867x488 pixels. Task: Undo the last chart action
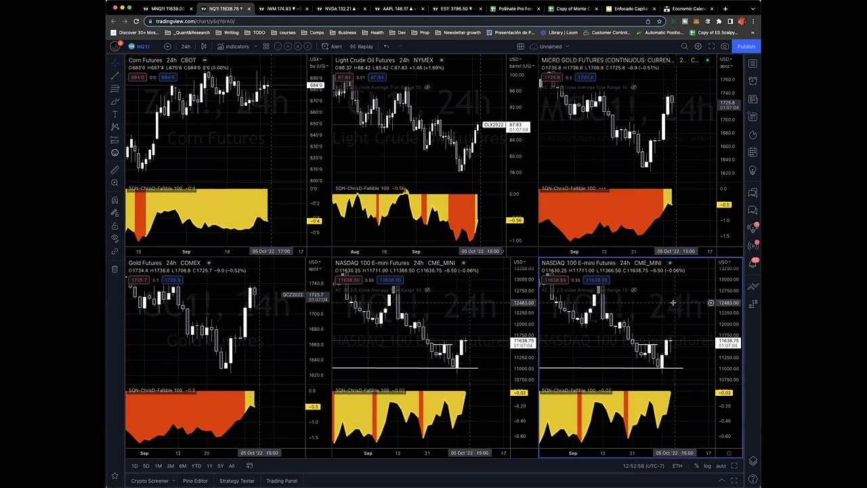(386, 47)
